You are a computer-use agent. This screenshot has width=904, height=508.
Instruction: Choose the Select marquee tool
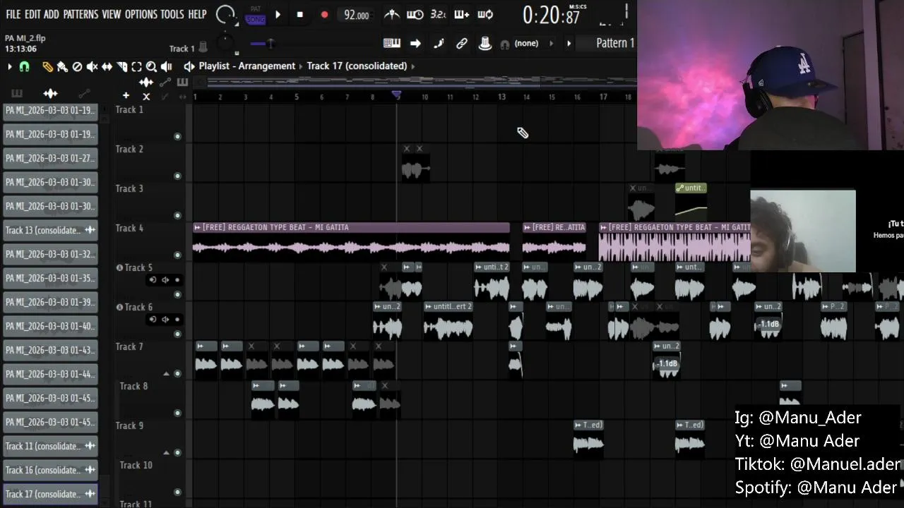click(x=136, y=66)
